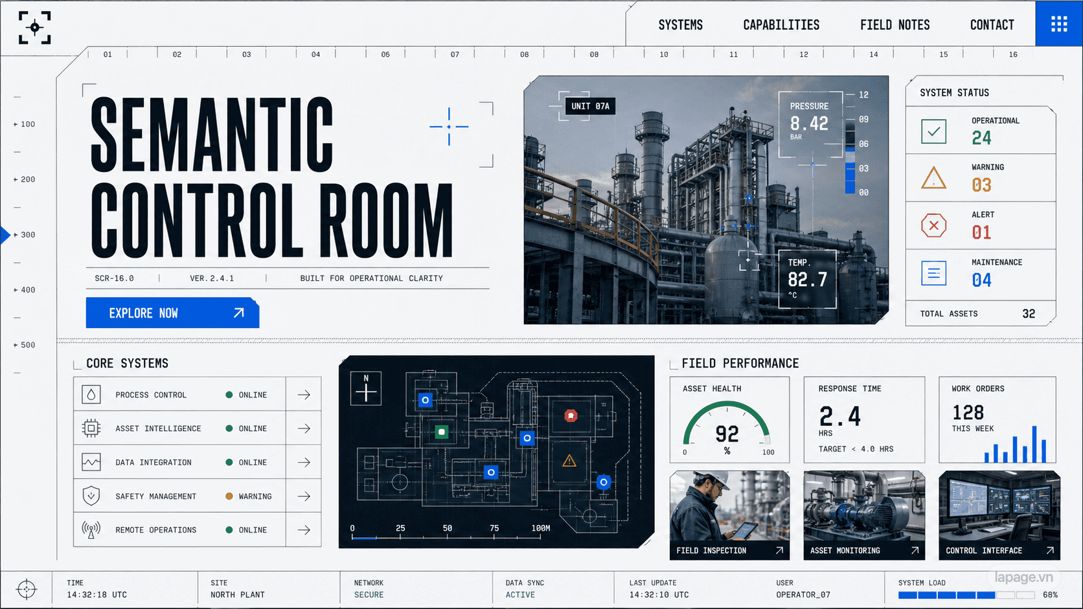Click the blue crosshair beside the title
Viewport: 1083px width, 609px height.
click(x=449, y=126)
